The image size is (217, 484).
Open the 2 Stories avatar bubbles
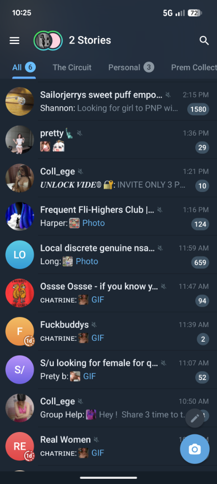tap(48, 41)
